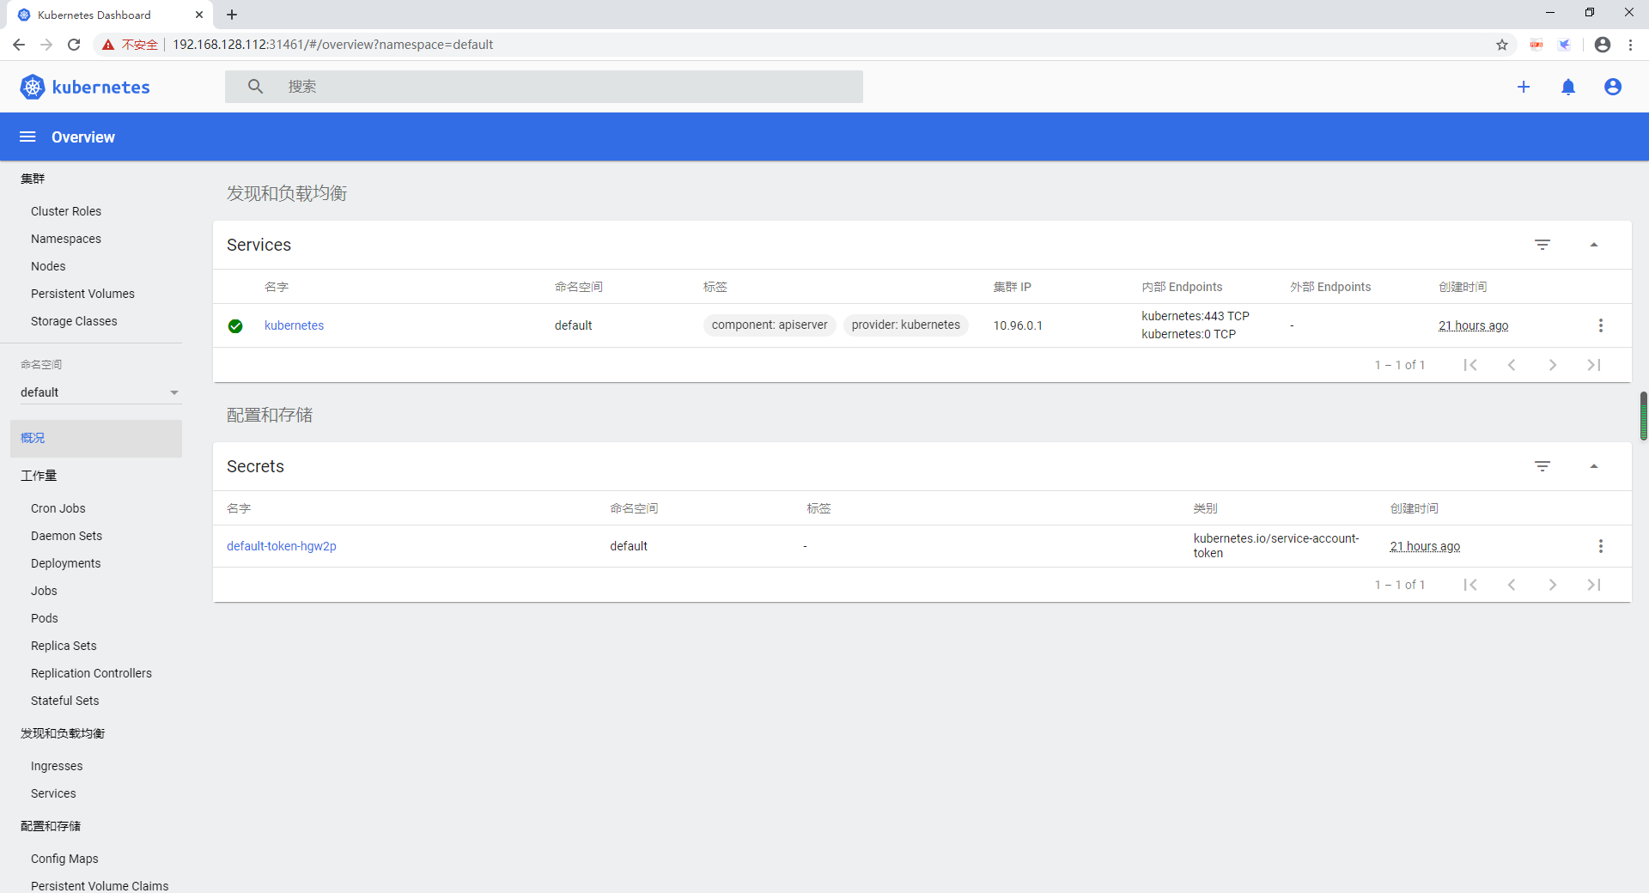
Task: Open actions menu for default-token-hgw2p secret
Action: 1601,546
